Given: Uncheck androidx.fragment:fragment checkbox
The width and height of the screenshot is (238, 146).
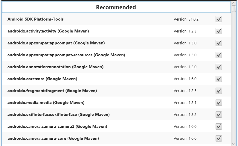Looking at the screenshot, I should pyautogui.click(x=219, y=91).
